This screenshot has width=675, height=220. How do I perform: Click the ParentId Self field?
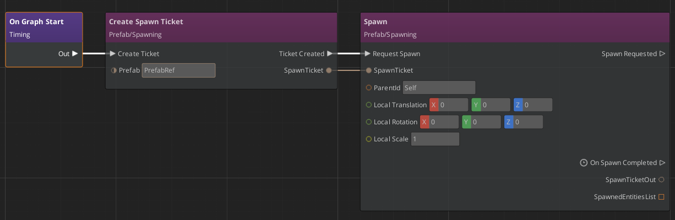point(439,87)
